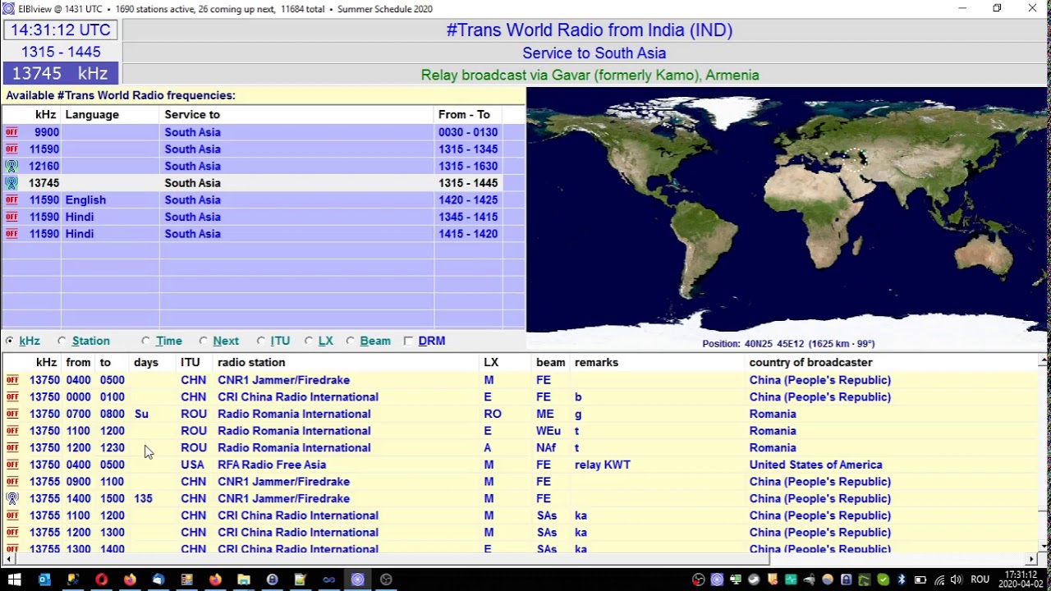Click the horizontal scroll left arrow

point(7,559)
